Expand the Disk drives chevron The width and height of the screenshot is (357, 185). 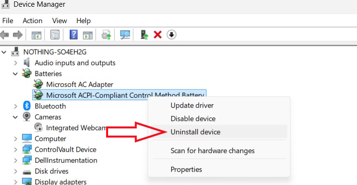pos(15,172)
